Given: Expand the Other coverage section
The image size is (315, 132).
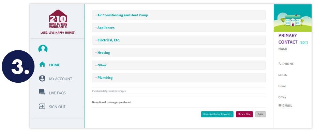Looking at the screenshot, I should pyautogui.click(x=179, y=65).
